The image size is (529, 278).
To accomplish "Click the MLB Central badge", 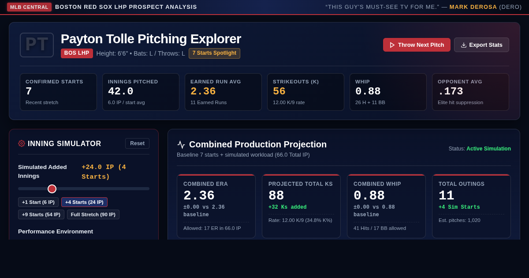I will (29, 7).
